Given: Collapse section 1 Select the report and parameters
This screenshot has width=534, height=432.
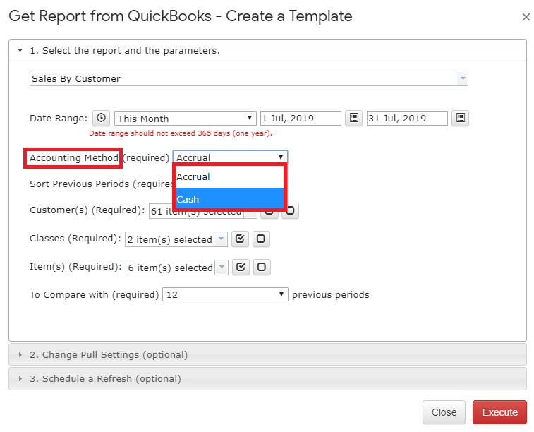Looking at the screenshot, I should [x=267, y=50].
